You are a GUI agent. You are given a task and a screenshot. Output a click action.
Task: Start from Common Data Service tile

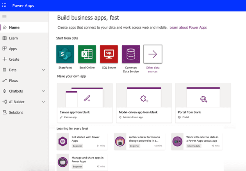pos(131,54)
